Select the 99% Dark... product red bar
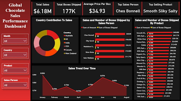This screenshot has height=101, width=181. [158, 48]
